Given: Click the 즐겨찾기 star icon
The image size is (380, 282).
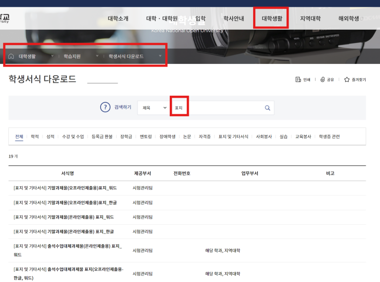Looking at the screenshot, I should click(347, 79).
